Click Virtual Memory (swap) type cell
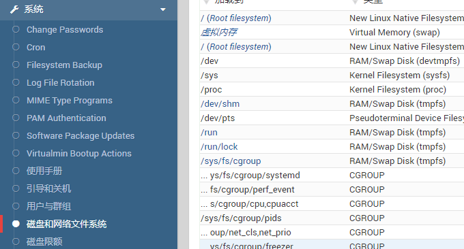 point(394,32)
